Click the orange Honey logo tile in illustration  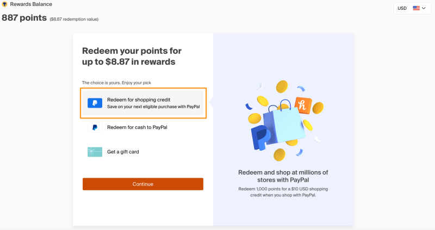(x=302, y=104)
